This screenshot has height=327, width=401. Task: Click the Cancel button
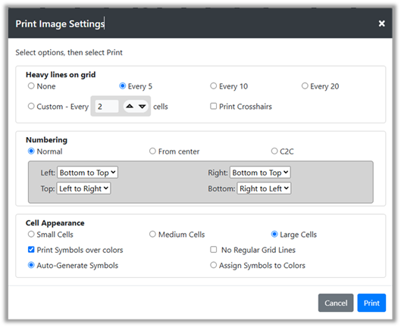click(x=336, y=303)
